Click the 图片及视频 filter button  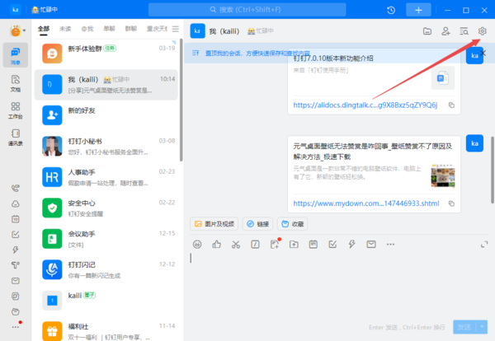coord(214,223)
